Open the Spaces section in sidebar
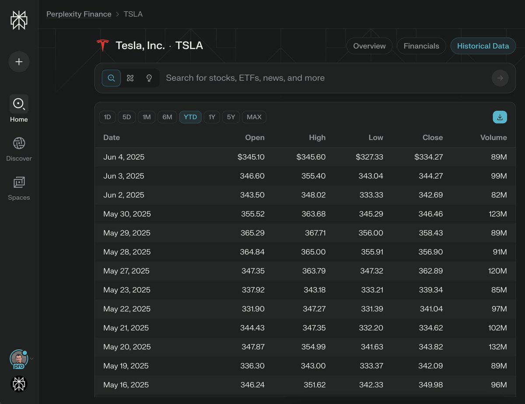This screenshot has height=404, width=525. click(19, 188)
